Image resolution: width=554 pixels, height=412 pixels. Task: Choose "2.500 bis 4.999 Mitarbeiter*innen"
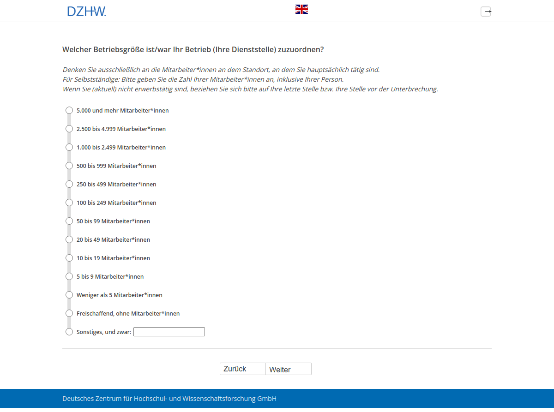[x=69, y=129]
